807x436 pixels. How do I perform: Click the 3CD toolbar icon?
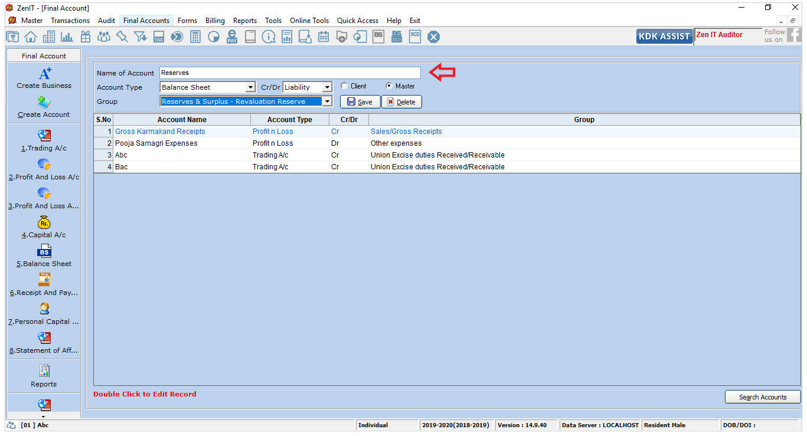[x=415, y=37]
